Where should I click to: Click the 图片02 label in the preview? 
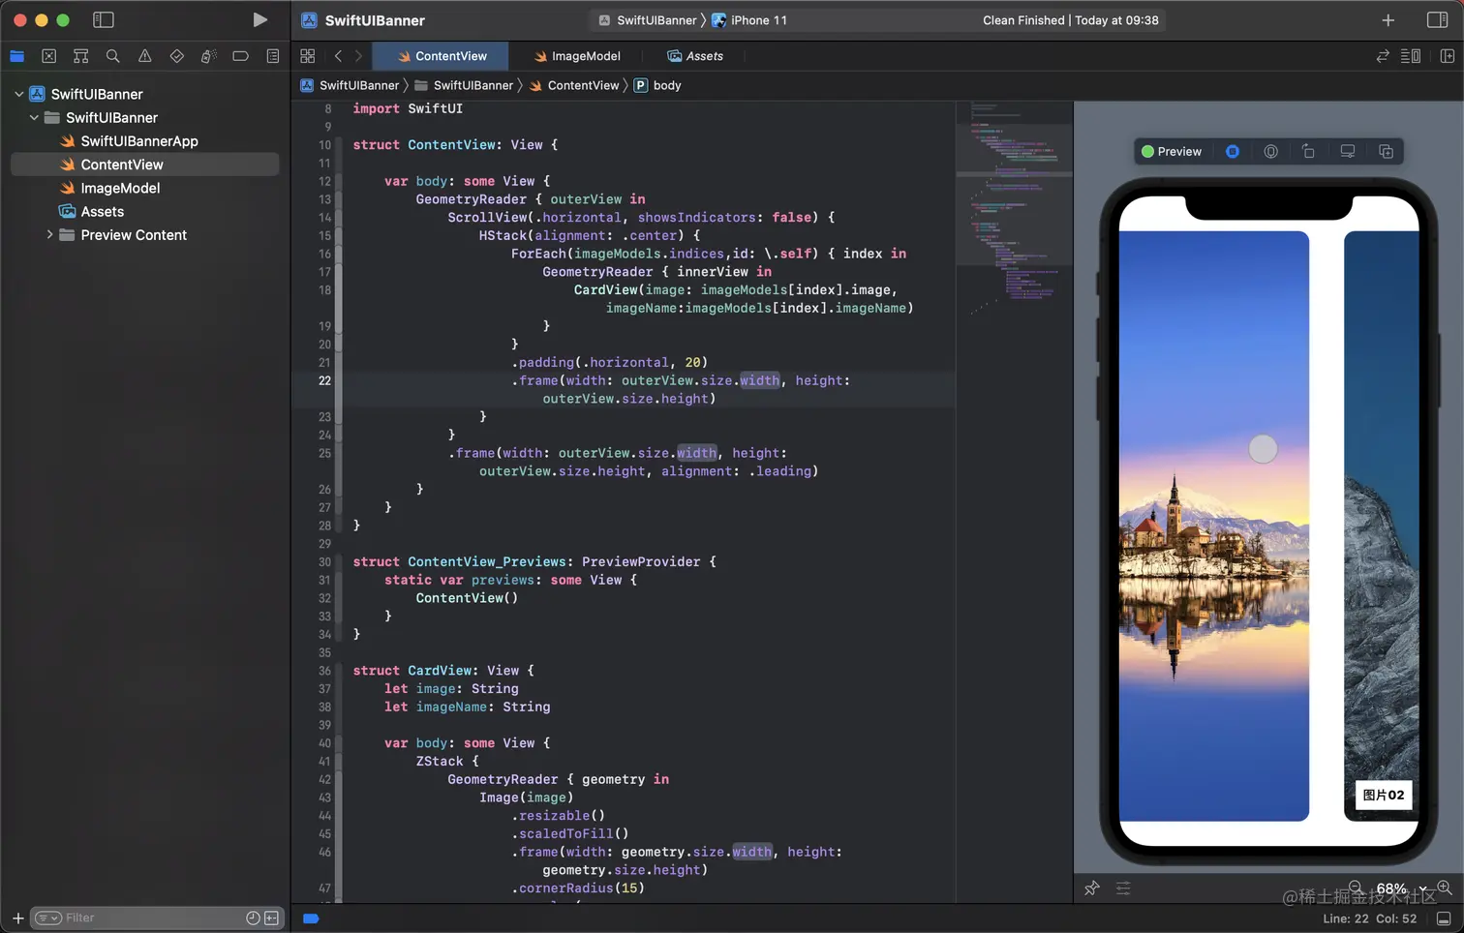pos(1383,795)
